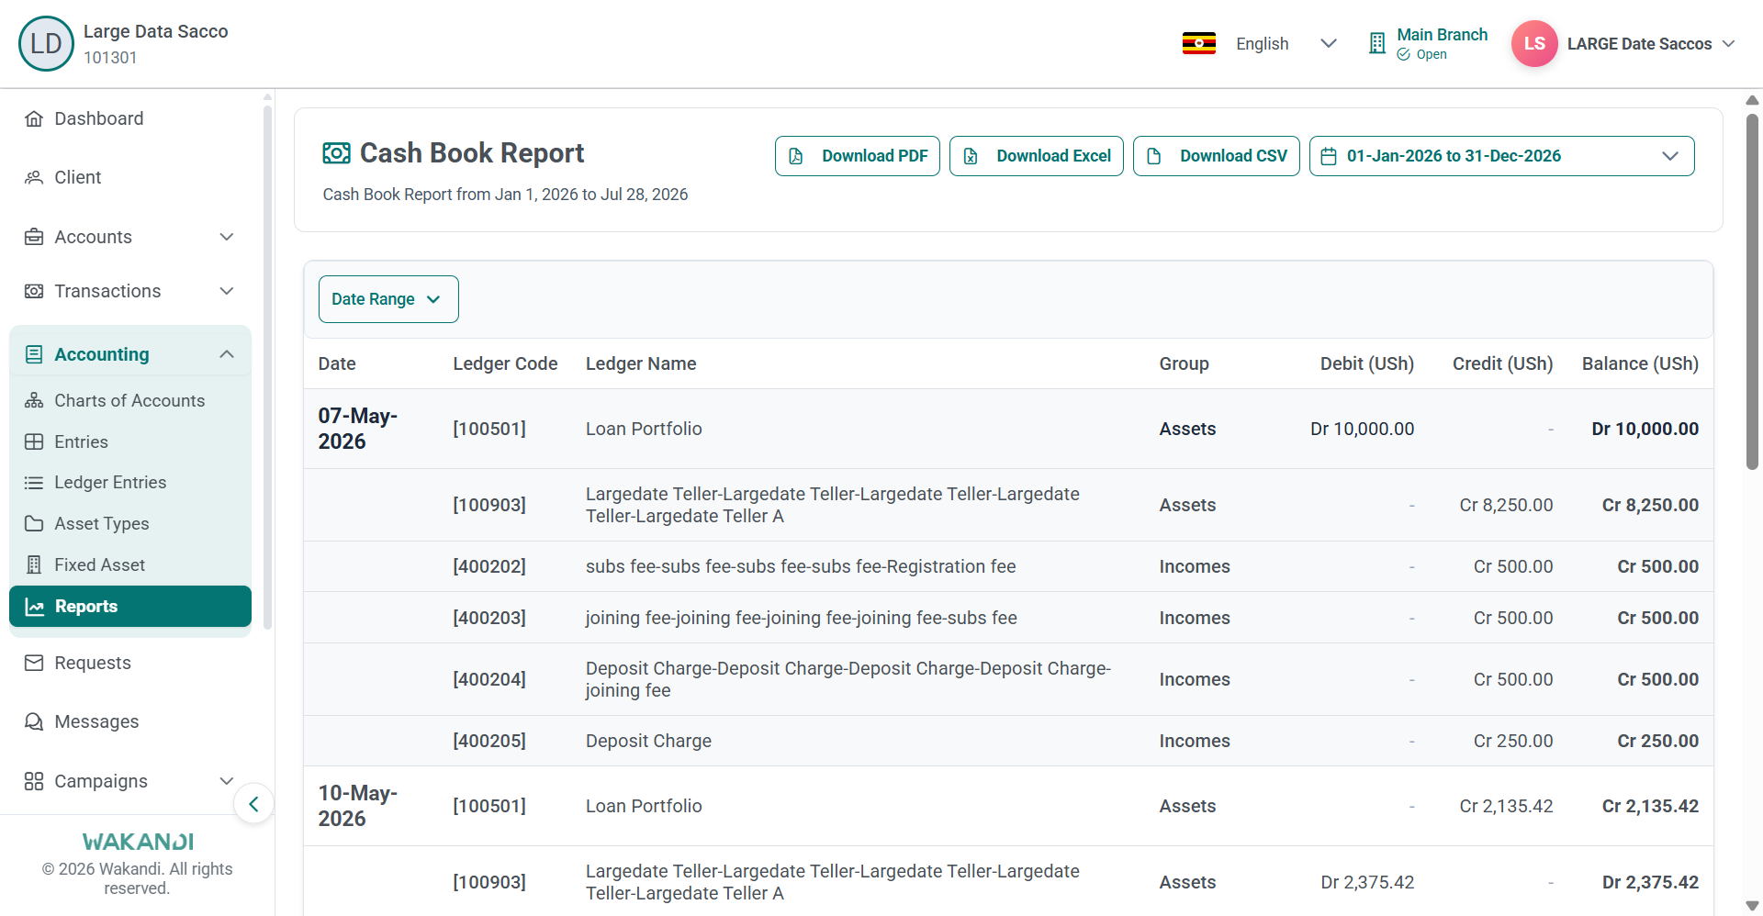
Task: Download the report as CSV
Action: point(1217,156)
